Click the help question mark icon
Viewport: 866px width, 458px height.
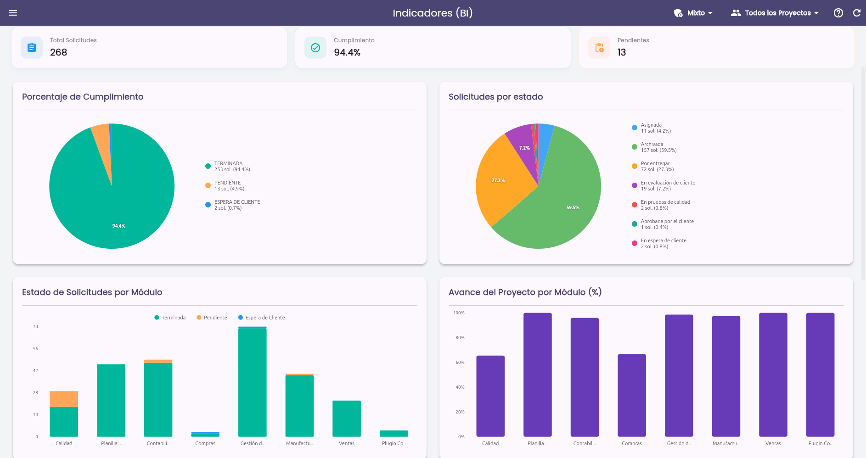pos(838,13)
